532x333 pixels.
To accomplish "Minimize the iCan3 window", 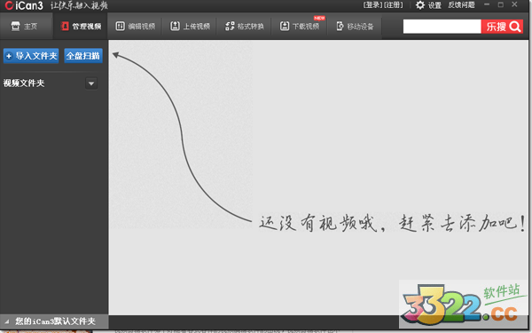I will point(487,4).
